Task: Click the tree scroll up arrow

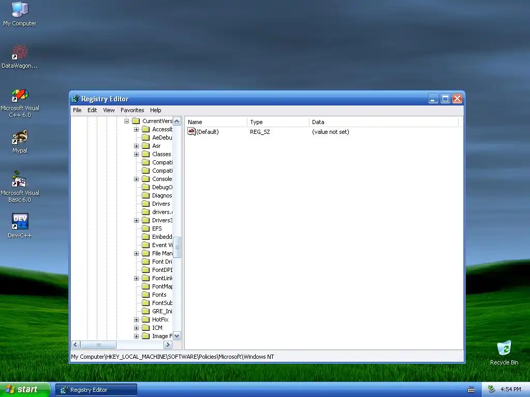Action: [x=177, y=121]
